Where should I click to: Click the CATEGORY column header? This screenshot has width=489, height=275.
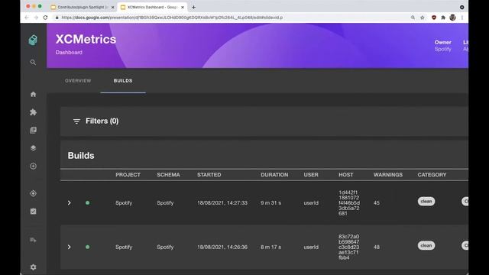(x=432, y=175)
